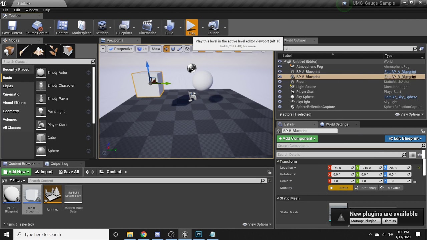
Task: Open Source Control from the toolbar
Action: point(37,28)
